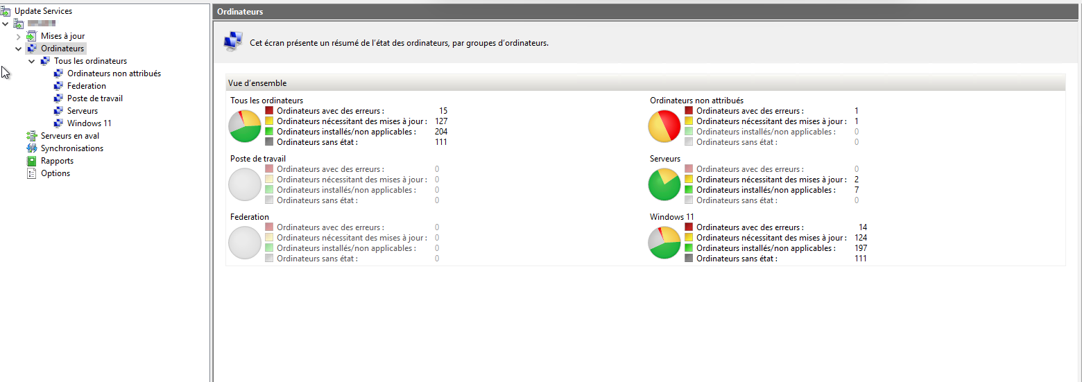
Task: Click the computers icon beside the summary description
Action: (x=233, y=42)
